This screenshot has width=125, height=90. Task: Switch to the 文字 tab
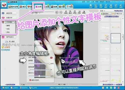(x=38, y=7)
